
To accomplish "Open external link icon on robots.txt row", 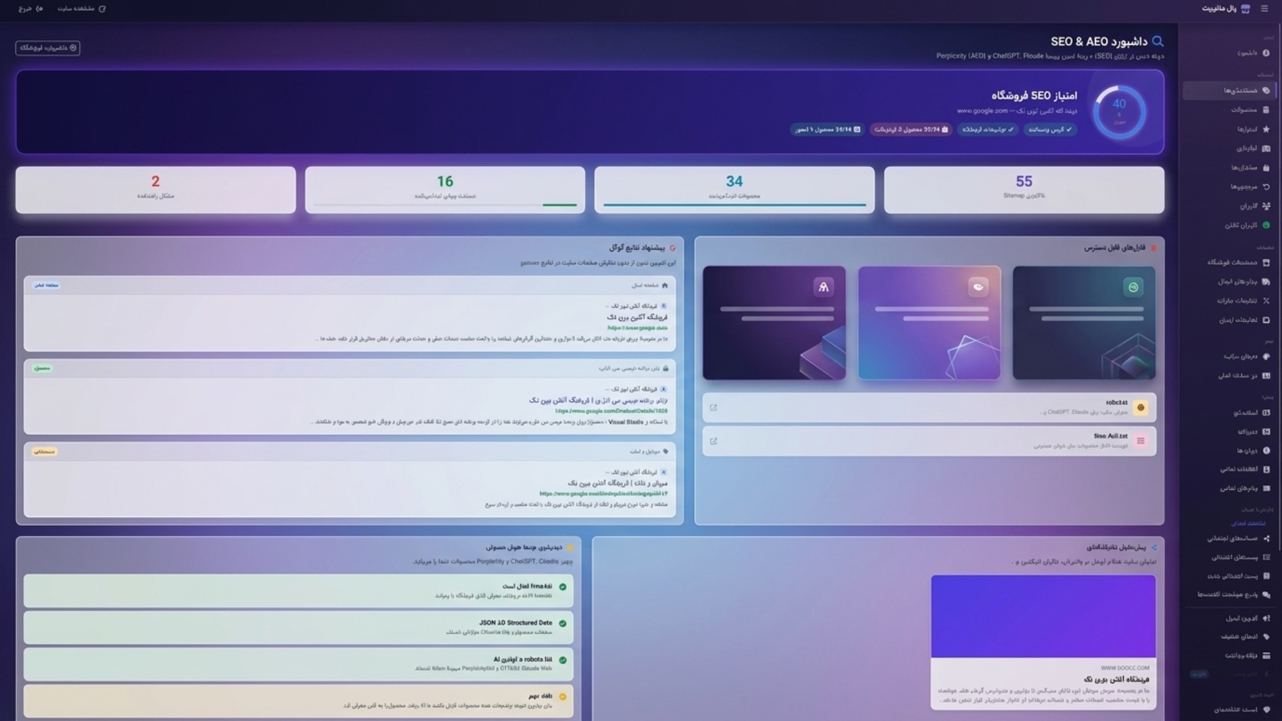I will click(x=713, y=408).
